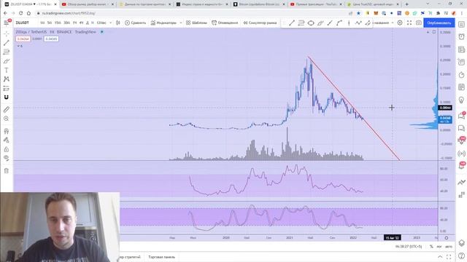Pick the ellipse tool in favorites toolbar

click(311, 23)
